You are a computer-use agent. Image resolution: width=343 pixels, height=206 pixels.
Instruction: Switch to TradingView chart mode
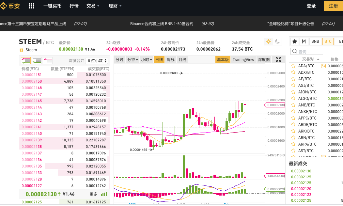[243, 59]
